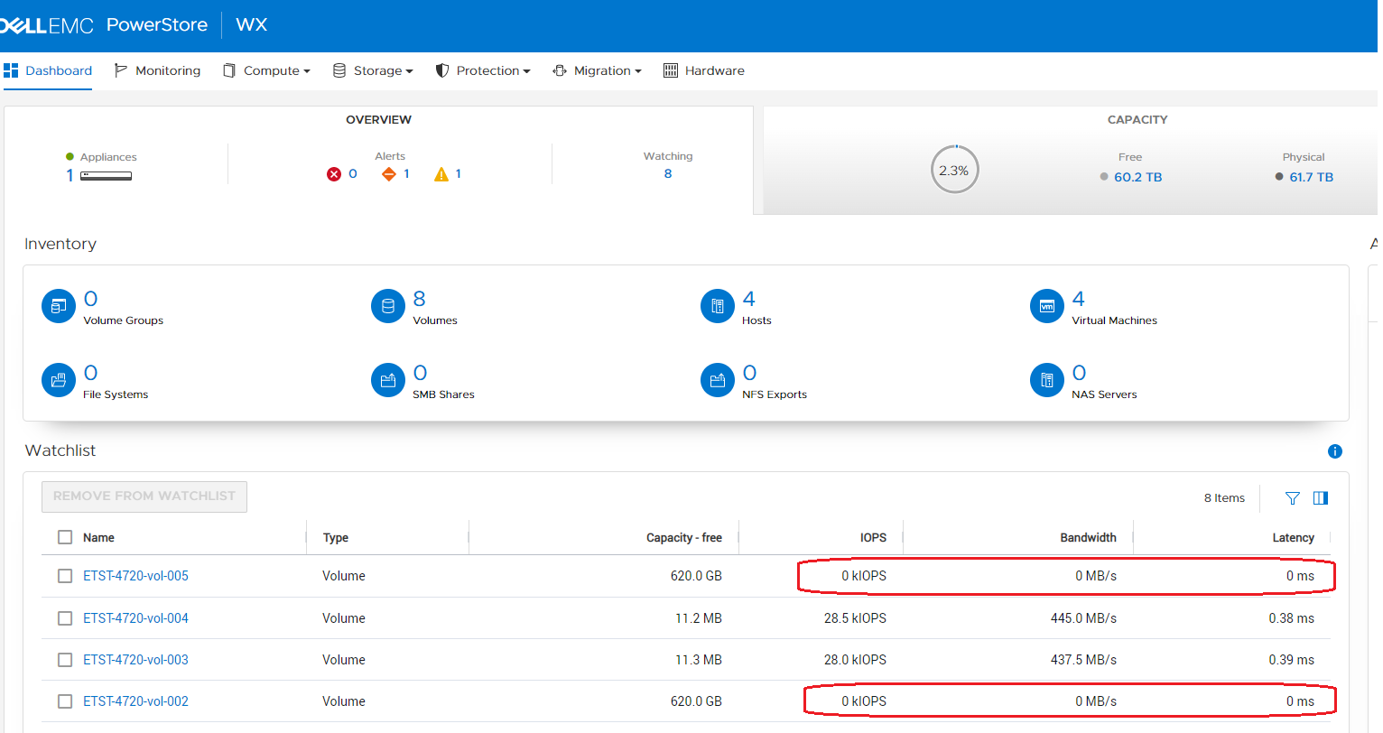This screenshot has height=733, width=1383.
Task: Check the box for ETST-4720-vol-004
Action: point(65,618)
